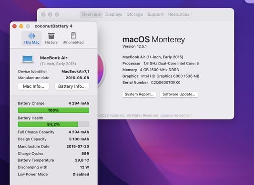Open the Licence Agreement link
Viewport: 254px width, 185px height.
point(176,115)
